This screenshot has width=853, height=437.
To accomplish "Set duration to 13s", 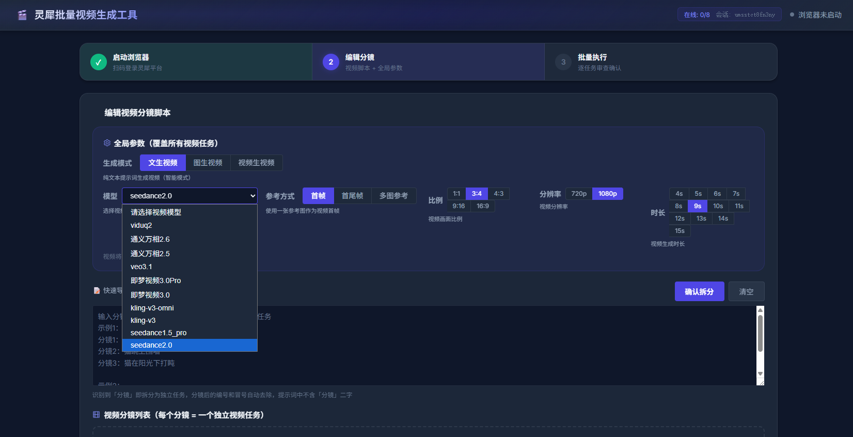I will tap(701, 218).
